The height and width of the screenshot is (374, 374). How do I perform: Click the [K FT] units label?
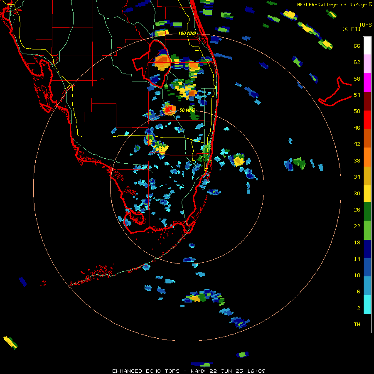(351, 29)
